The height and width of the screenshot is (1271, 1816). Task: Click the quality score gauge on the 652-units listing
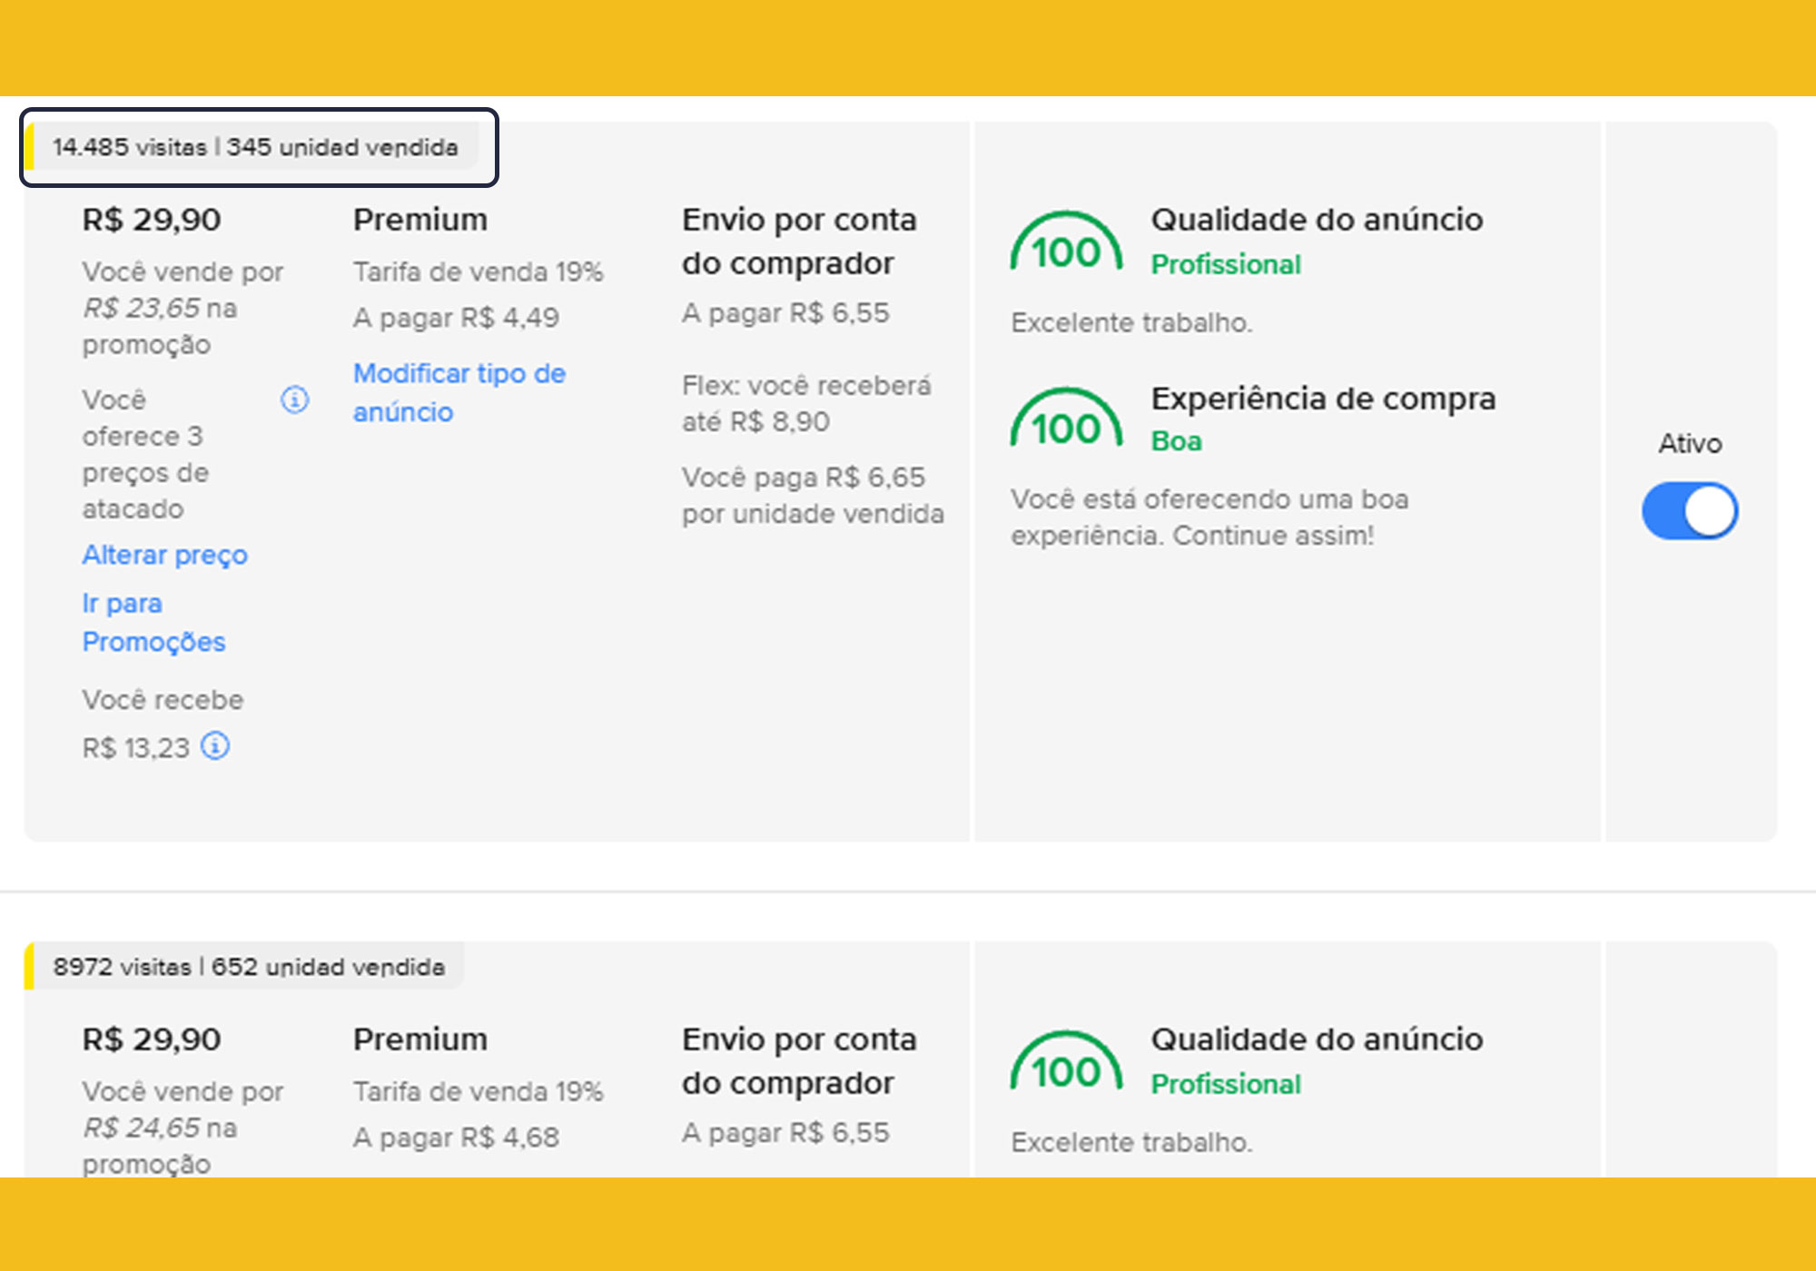pos(1066,1063)
